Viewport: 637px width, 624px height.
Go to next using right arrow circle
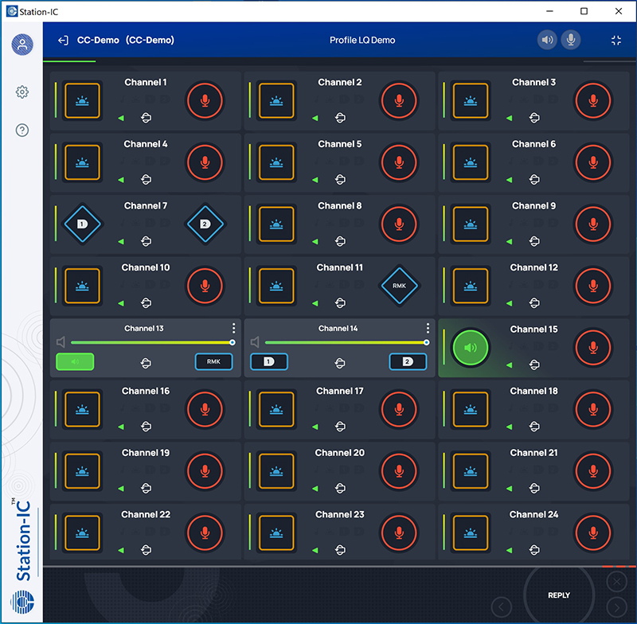point(616,607)
